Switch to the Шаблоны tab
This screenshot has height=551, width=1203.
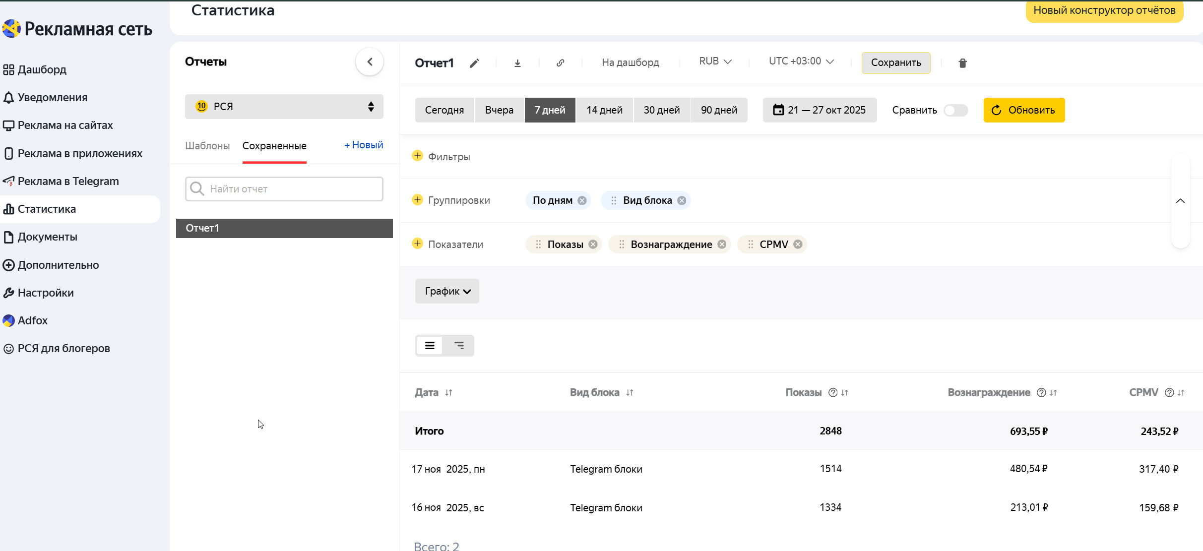click(x=207, y=146)
